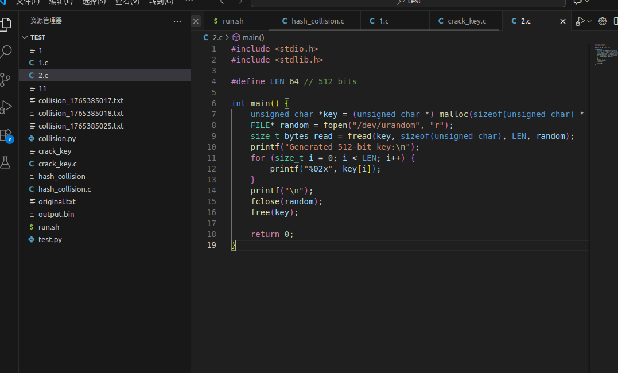618x373 pixels.
Task: Click the free(key); line
Action: [x=274, y=212]
